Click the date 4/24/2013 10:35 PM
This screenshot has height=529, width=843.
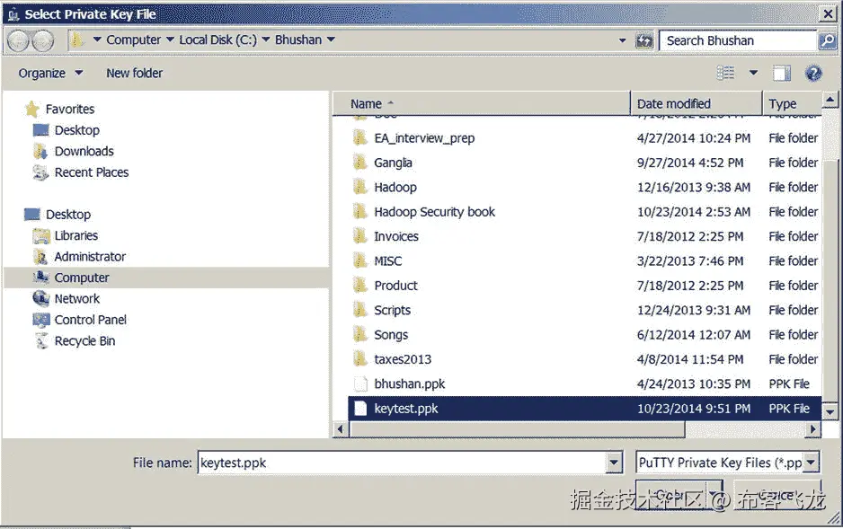click(x=694, y=384)
